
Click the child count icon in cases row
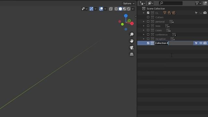[169, 30]
